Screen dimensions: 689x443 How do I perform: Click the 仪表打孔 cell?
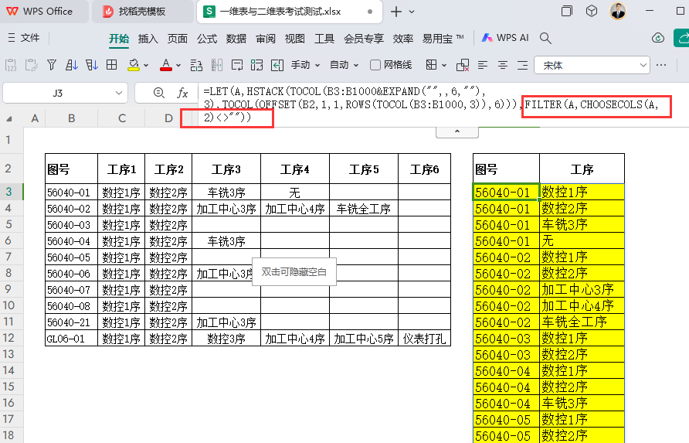(425, 339)
